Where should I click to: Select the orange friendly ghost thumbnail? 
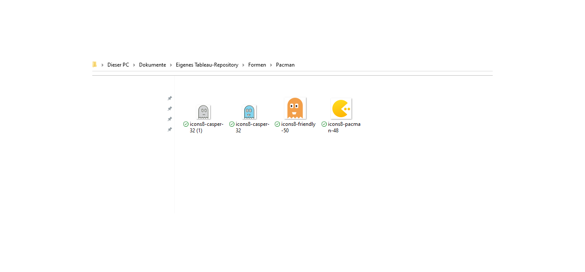(295, 108)
